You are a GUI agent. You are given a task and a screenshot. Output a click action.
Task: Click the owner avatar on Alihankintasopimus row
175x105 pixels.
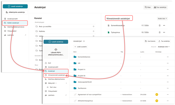click(x=157, y=101)
